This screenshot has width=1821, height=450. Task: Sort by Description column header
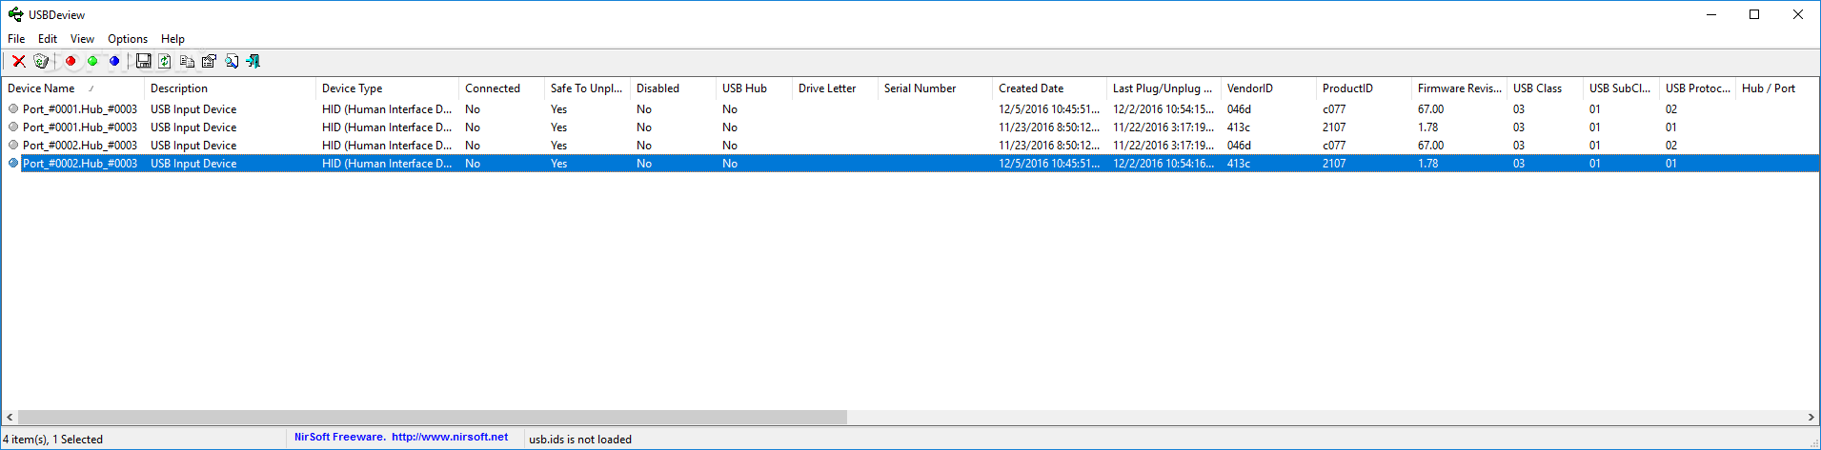pyautogui.click(x=230, y=88)
